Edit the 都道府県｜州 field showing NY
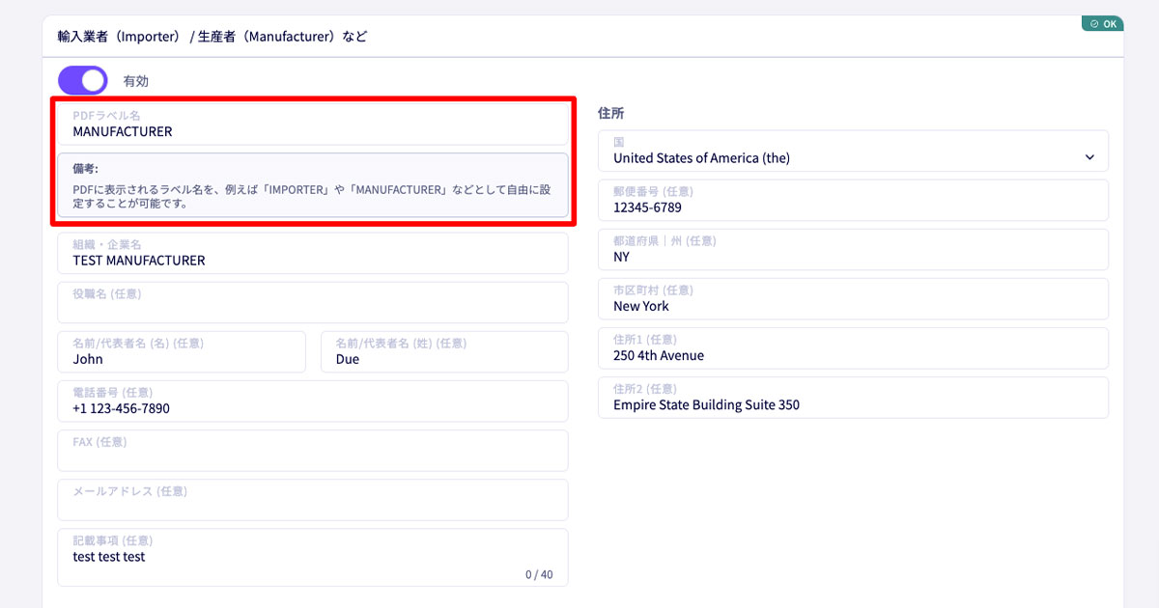 point(853,249)
